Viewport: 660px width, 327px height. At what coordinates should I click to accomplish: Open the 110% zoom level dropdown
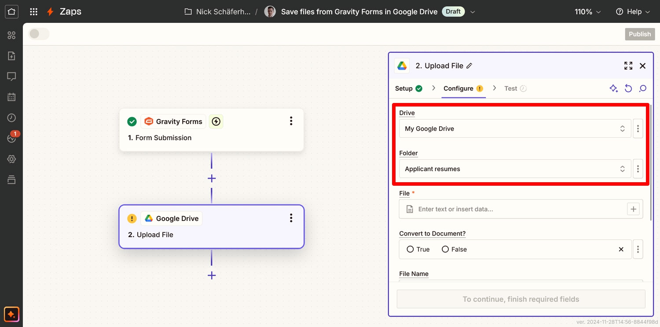pyautogui.click(x=589, y=12)
